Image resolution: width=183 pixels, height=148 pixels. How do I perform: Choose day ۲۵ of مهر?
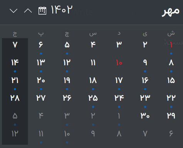click(x=93, y=98)
